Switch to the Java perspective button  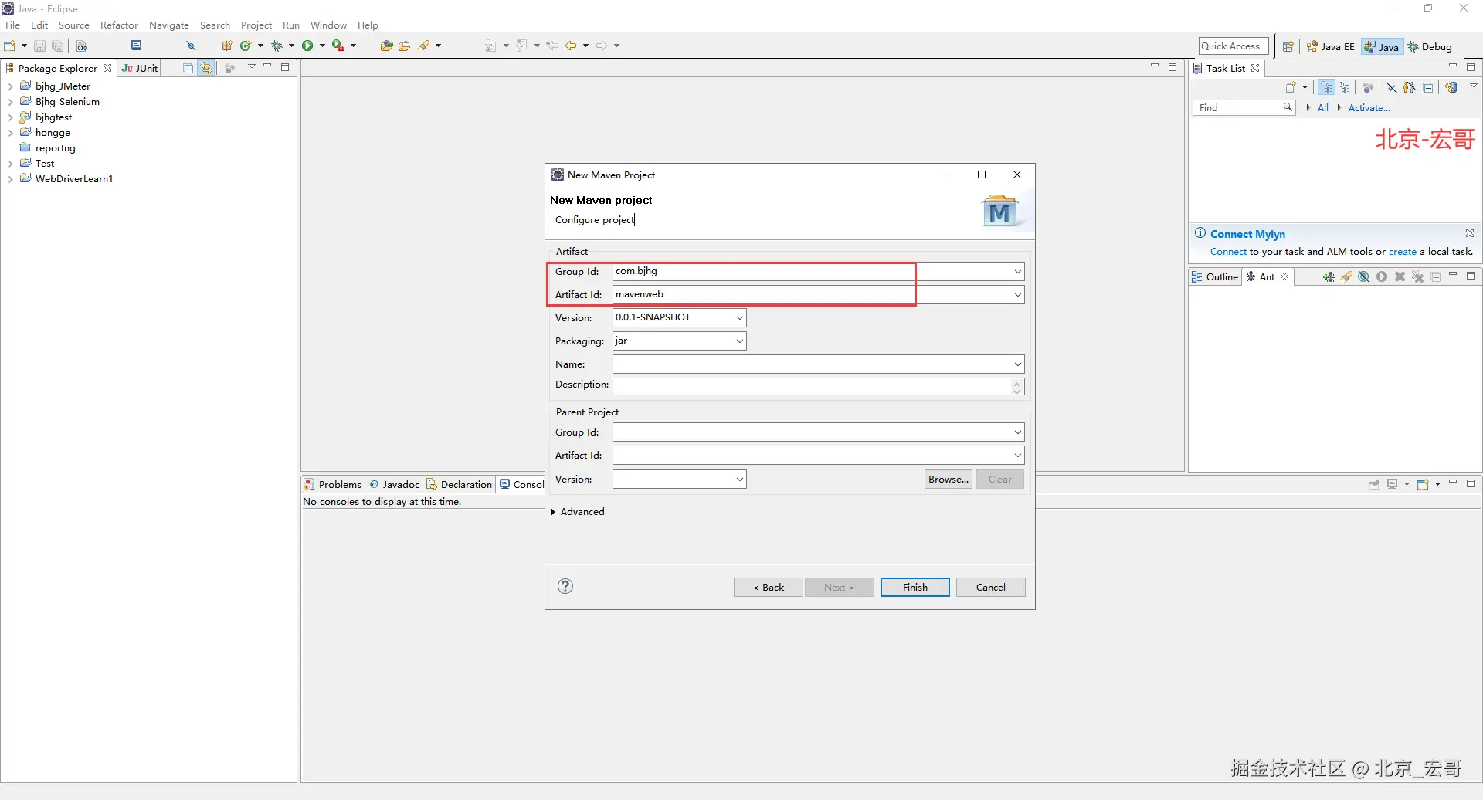point(1382,47)
